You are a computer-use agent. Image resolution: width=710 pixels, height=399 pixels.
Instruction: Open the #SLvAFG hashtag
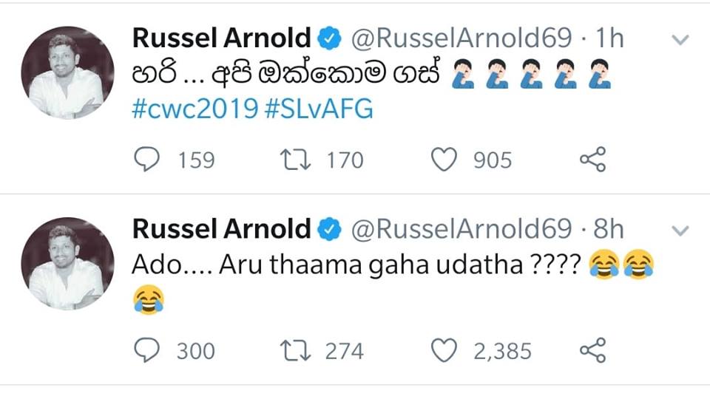point(319,109)
